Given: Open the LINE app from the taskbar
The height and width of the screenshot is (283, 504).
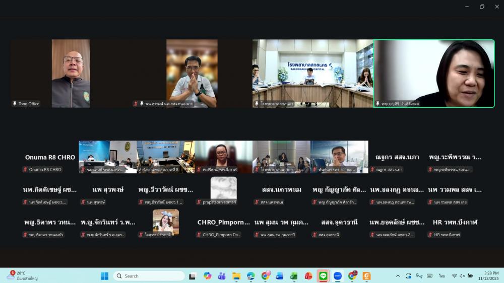Looking at the screenshot, I should (x=323, y=276).
